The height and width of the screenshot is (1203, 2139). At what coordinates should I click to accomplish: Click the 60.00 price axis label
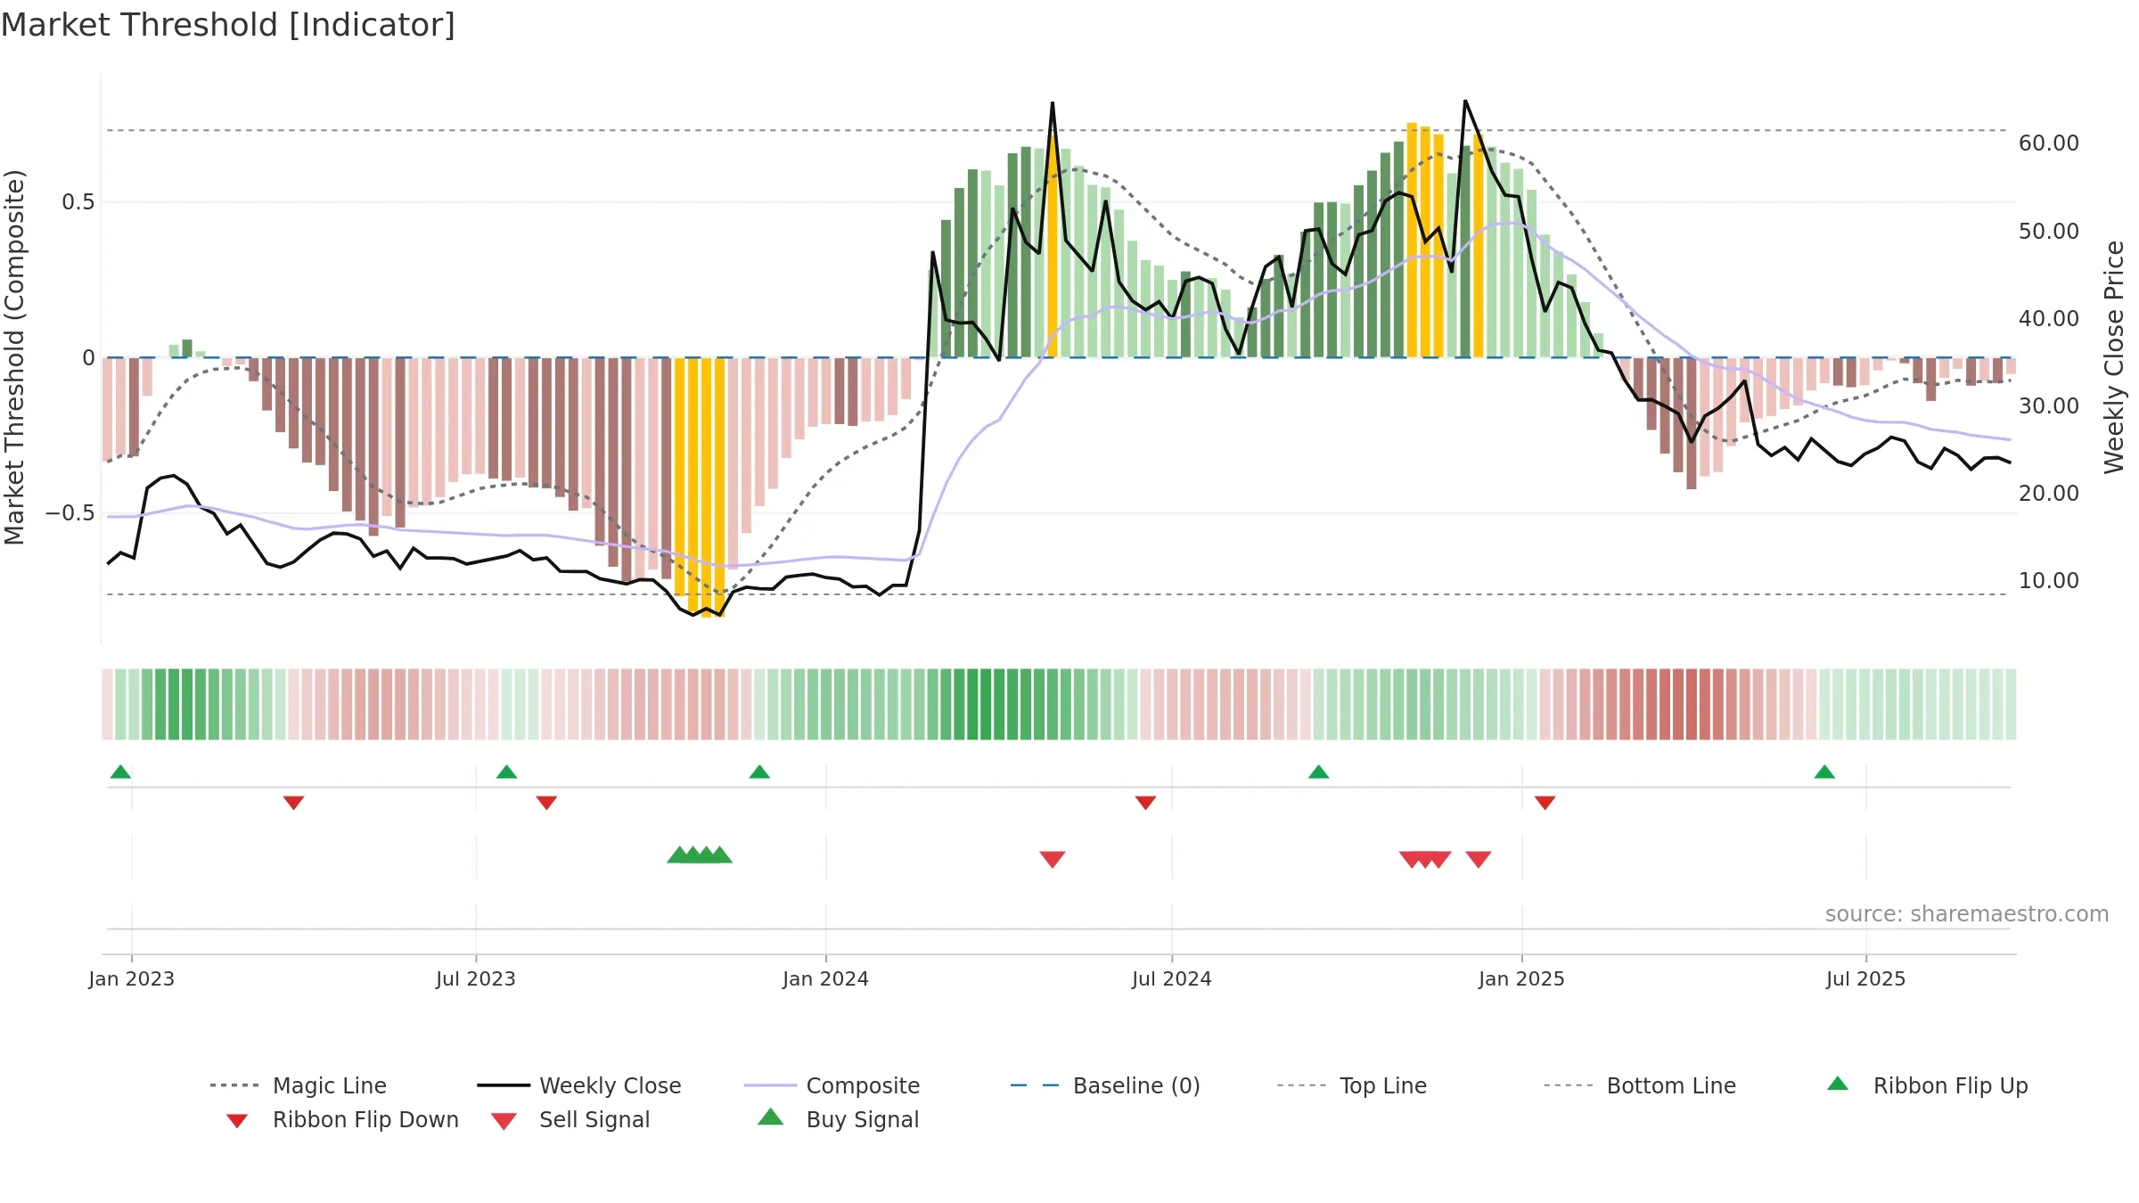(2049, 143)
